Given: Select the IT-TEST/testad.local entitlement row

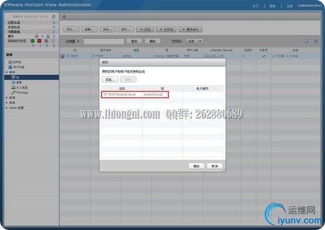Looking at the screenshot, I should pyautogui.click(x=162, y=94).
